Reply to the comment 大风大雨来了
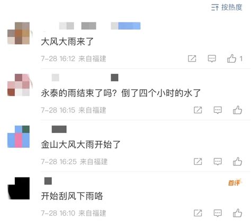 tap(212, 59)
